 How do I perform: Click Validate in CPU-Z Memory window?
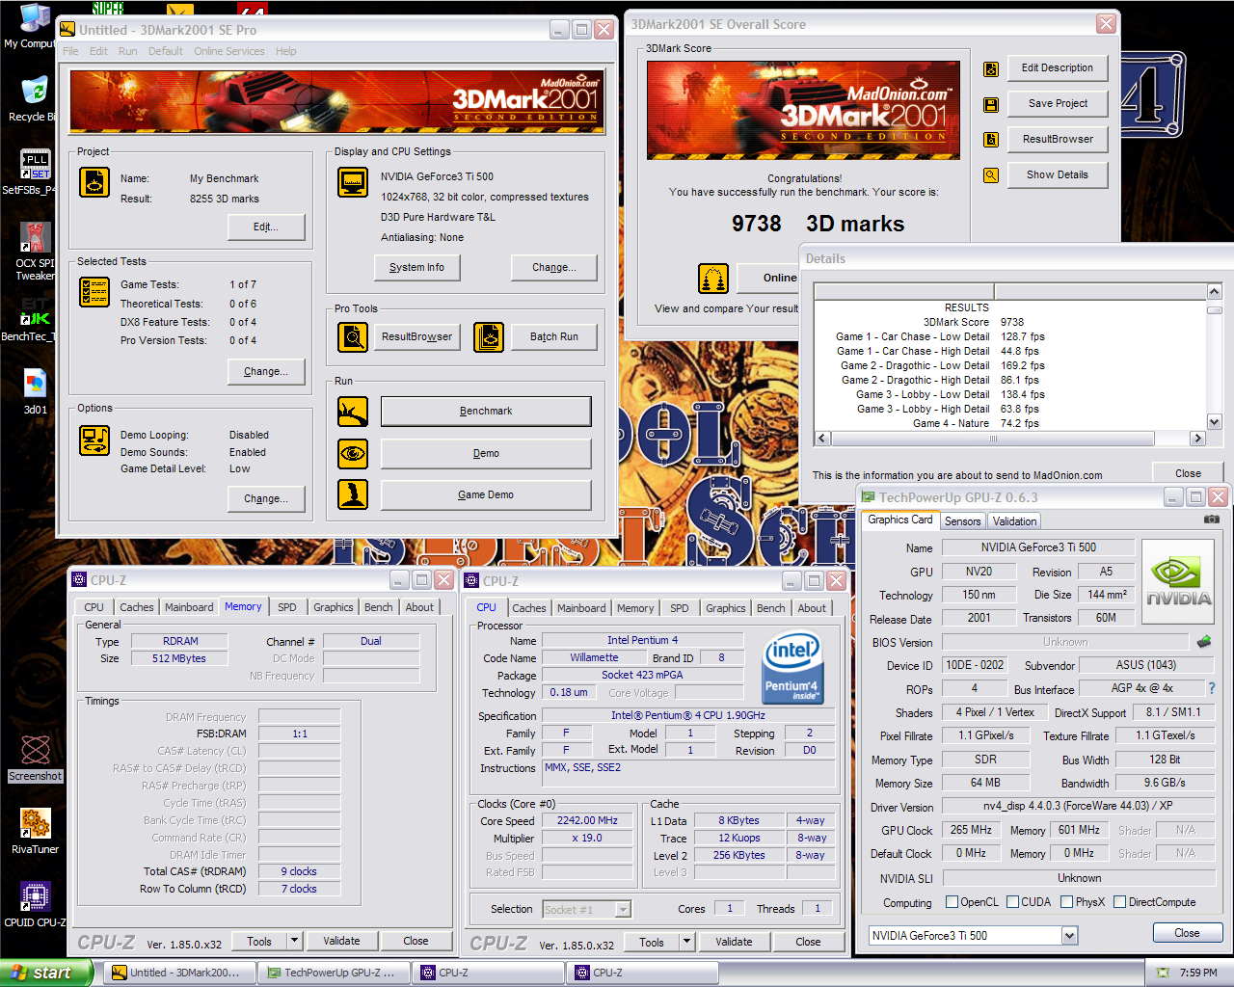click(341, 941)
